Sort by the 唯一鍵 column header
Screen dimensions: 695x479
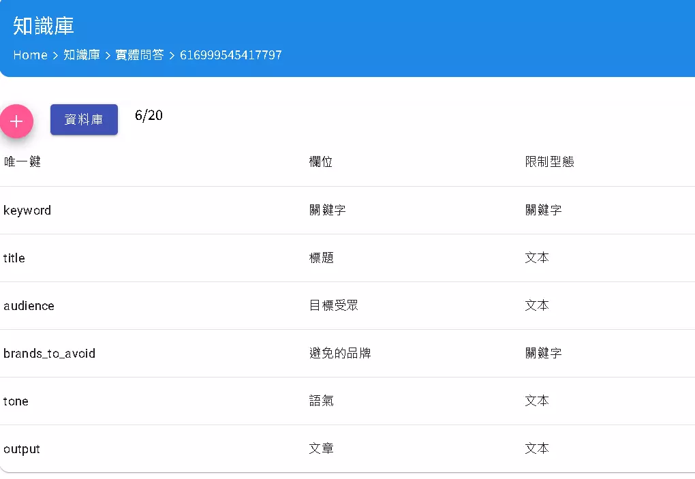point(21,161)
